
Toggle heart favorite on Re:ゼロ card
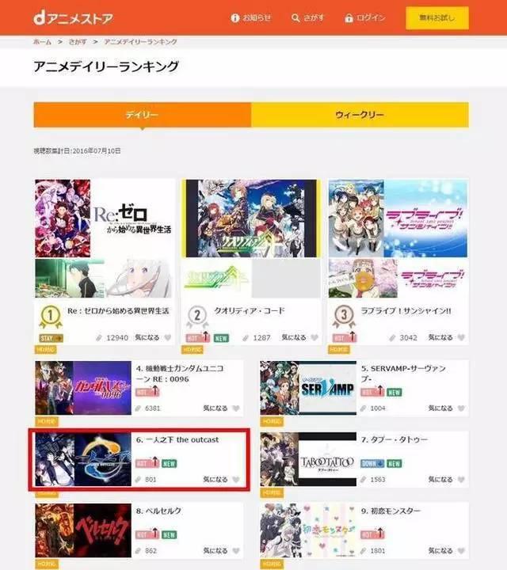tap(168, 338)
